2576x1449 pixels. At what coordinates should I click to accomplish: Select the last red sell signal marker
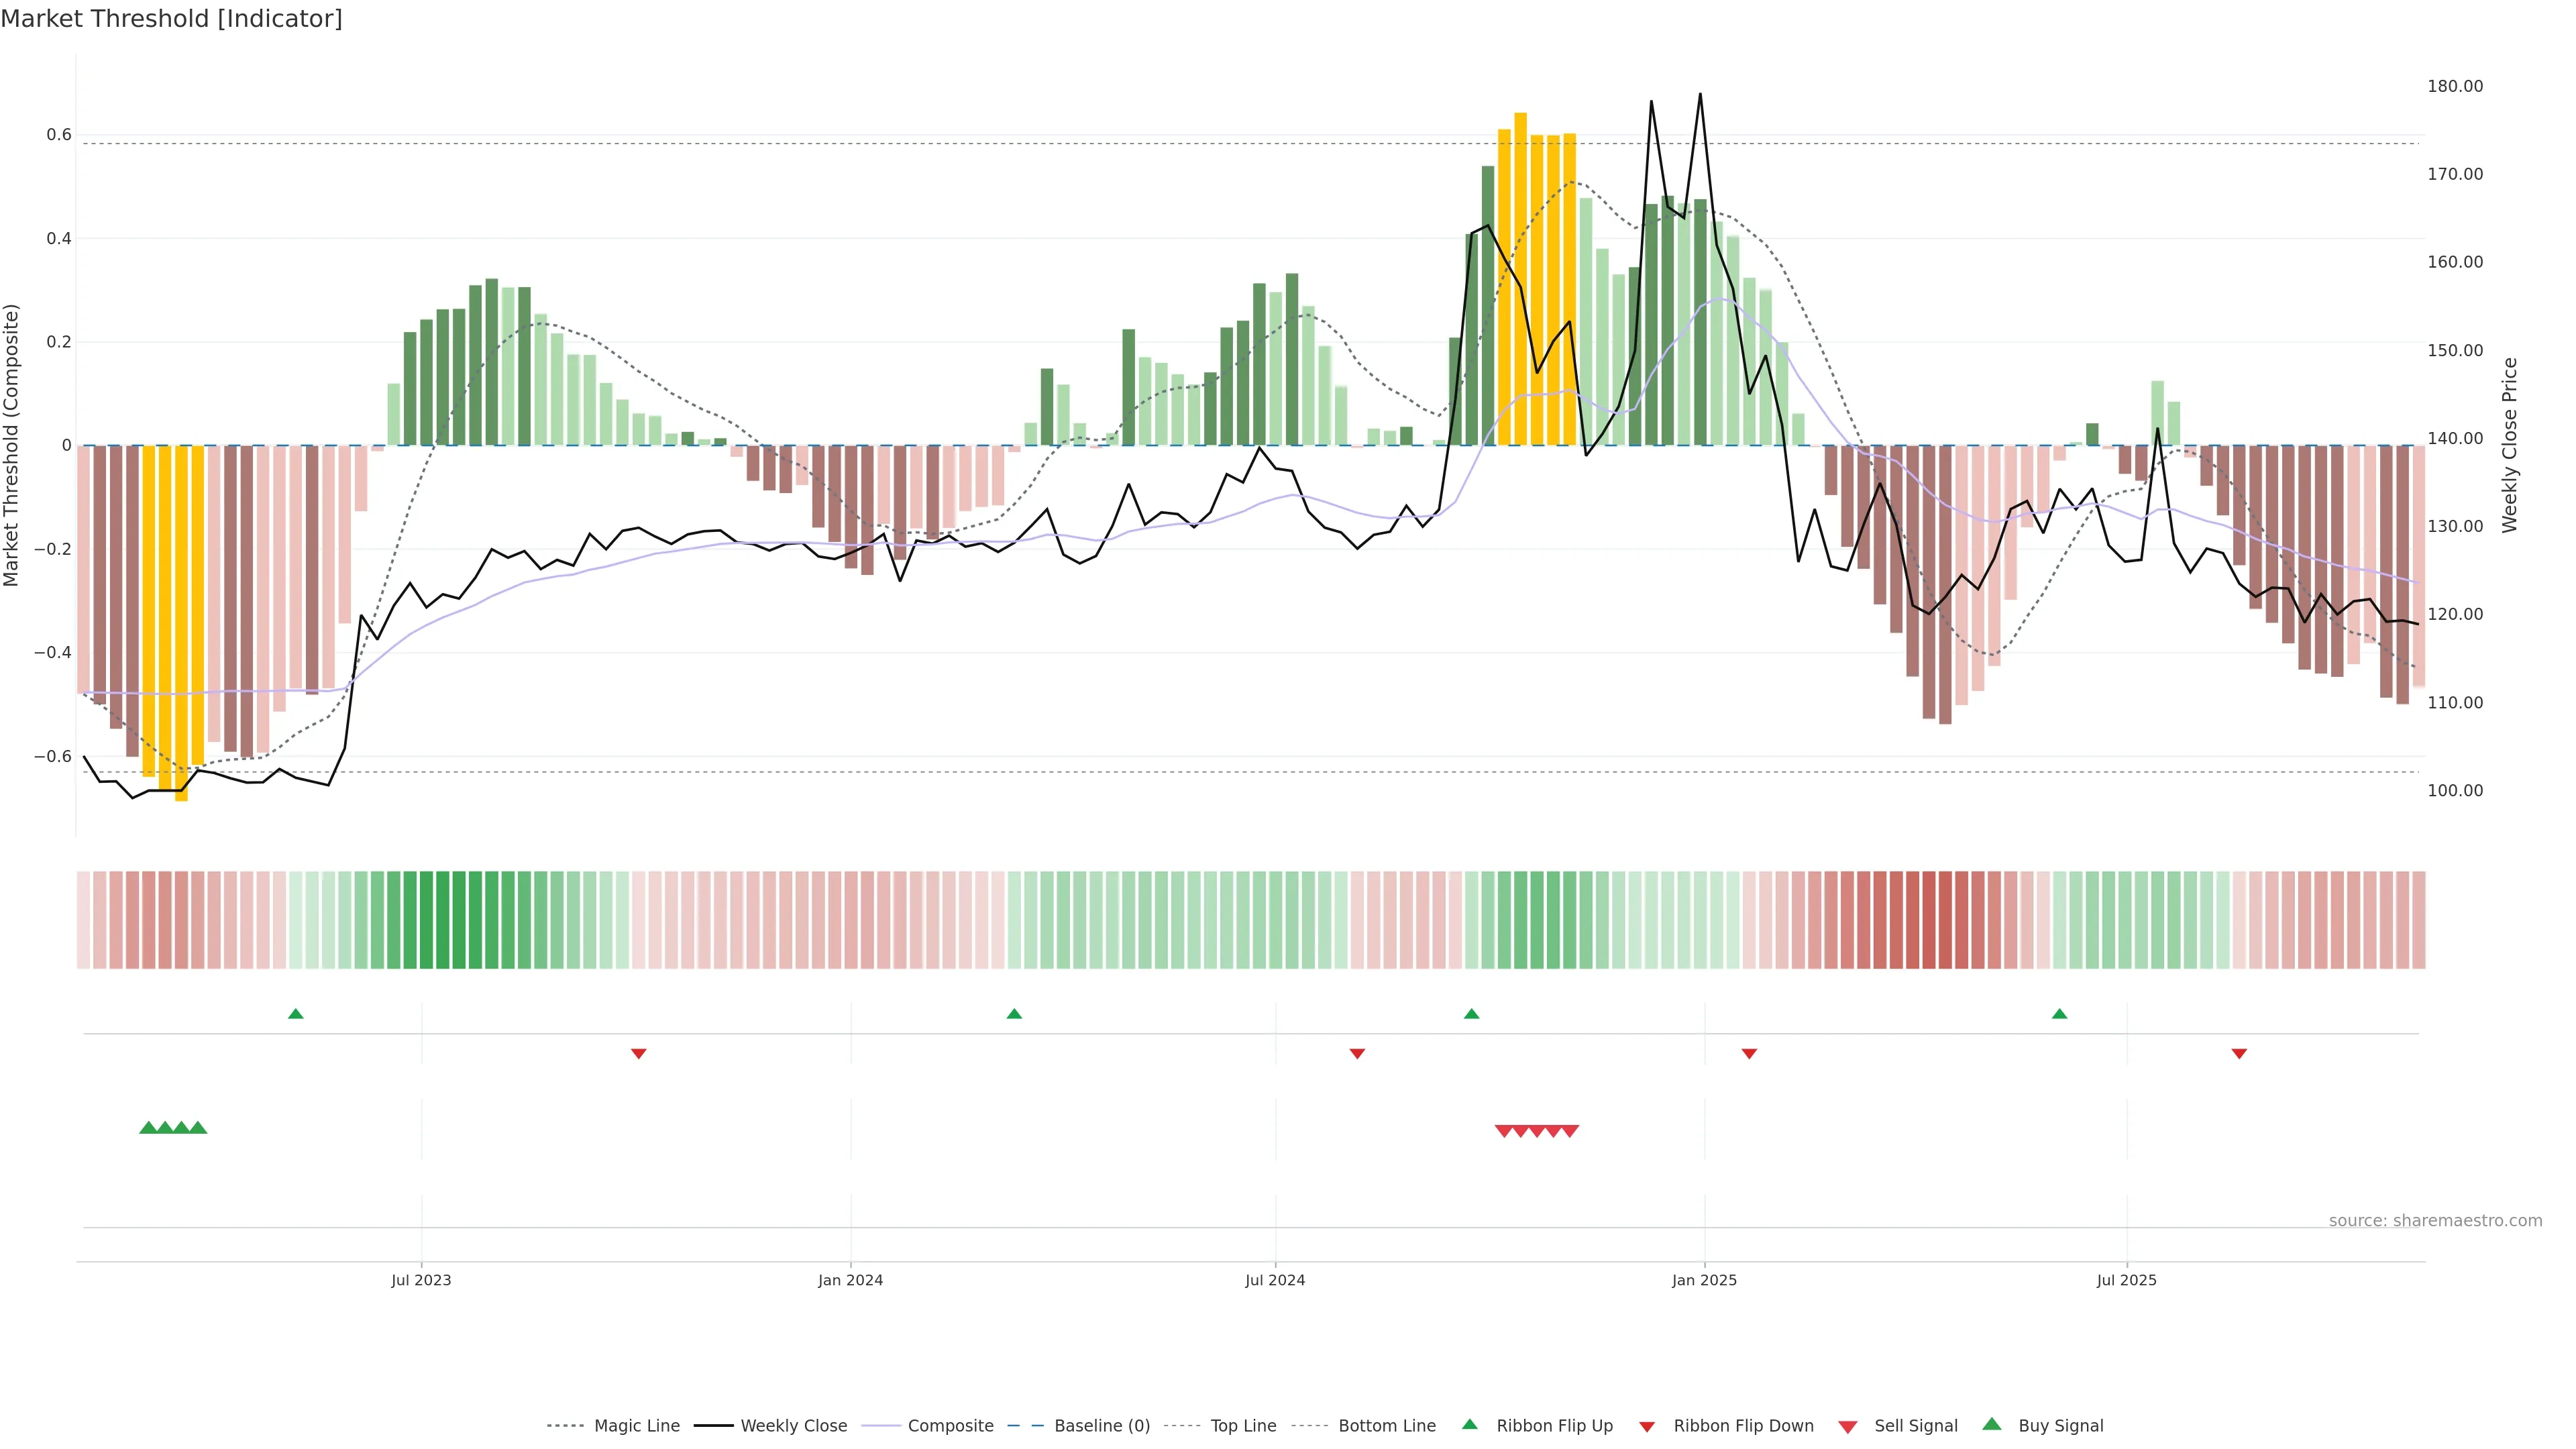1570,1131
